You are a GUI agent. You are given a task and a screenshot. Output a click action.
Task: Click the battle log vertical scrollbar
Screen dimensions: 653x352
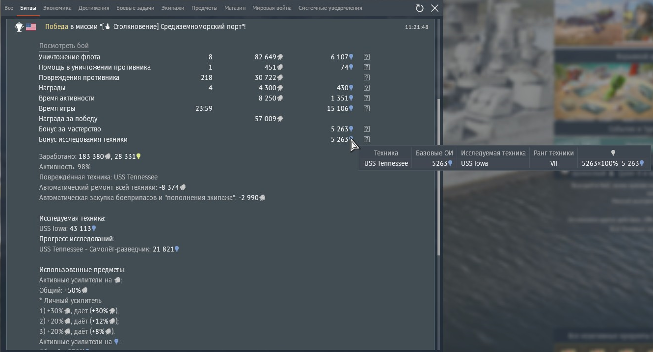coord(438,176)
